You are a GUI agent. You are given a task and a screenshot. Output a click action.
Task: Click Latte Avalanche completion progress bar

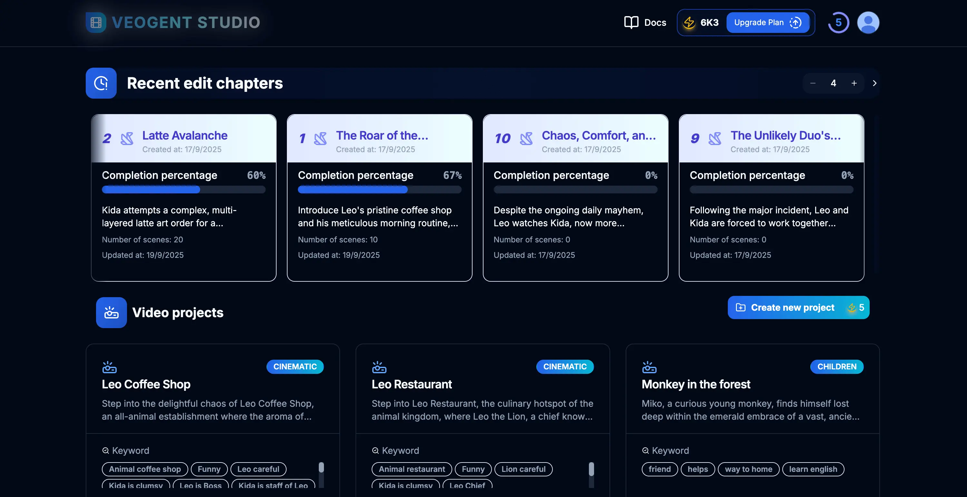click(x=183, y=190)
